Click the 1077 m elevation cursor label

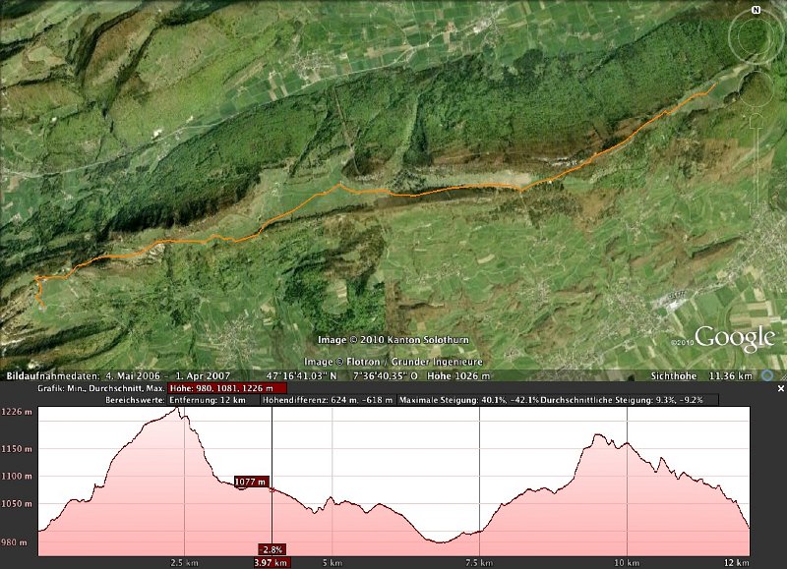(x=251, y=482)
